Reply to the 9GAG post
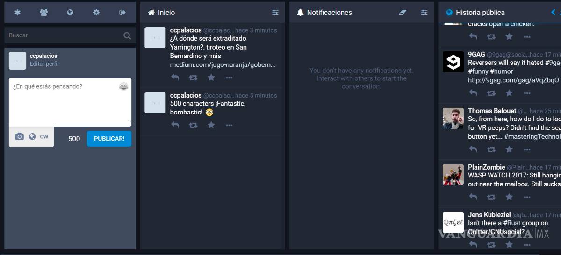Screen dimensions: 561x255 [473, 93]
